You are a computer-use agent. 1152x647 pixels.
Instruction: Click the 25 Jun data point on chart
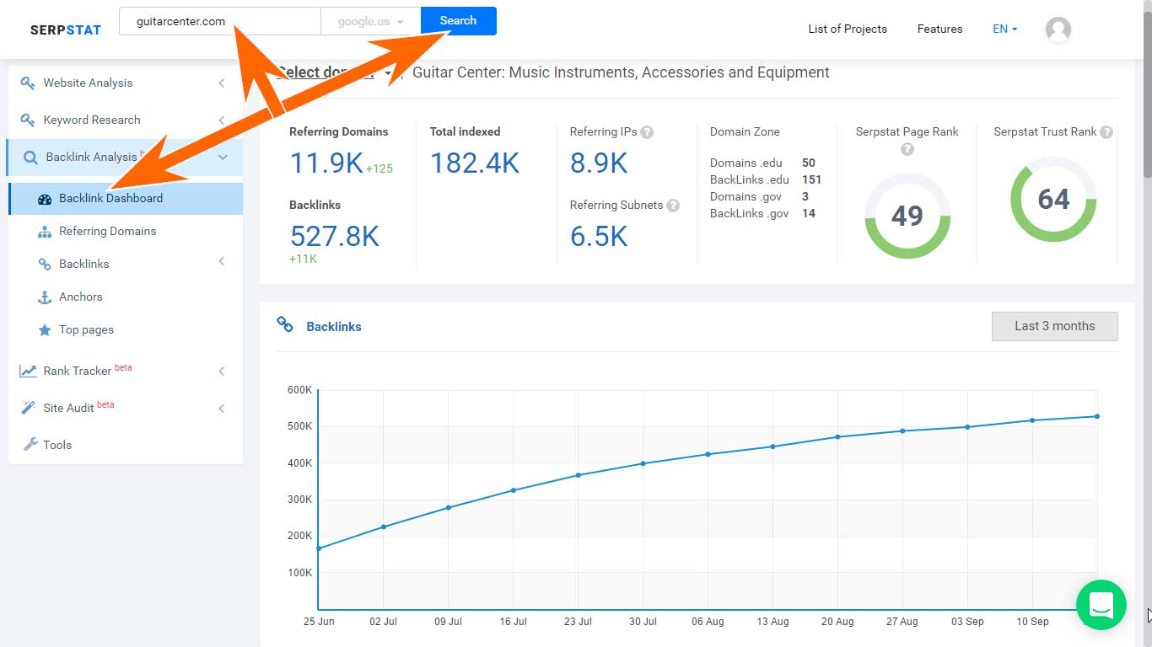coord(318,548)
